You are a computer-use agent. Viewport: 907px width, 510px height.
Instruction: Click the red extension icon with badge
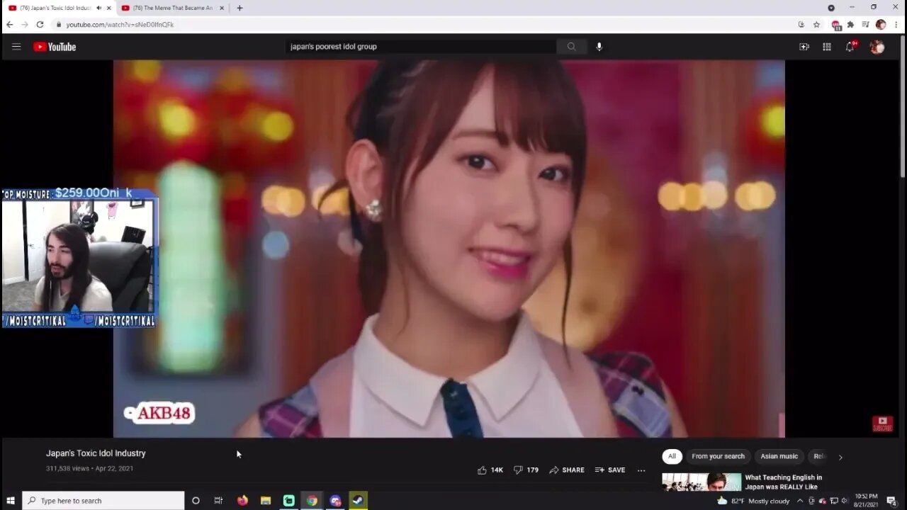(836, 25)
